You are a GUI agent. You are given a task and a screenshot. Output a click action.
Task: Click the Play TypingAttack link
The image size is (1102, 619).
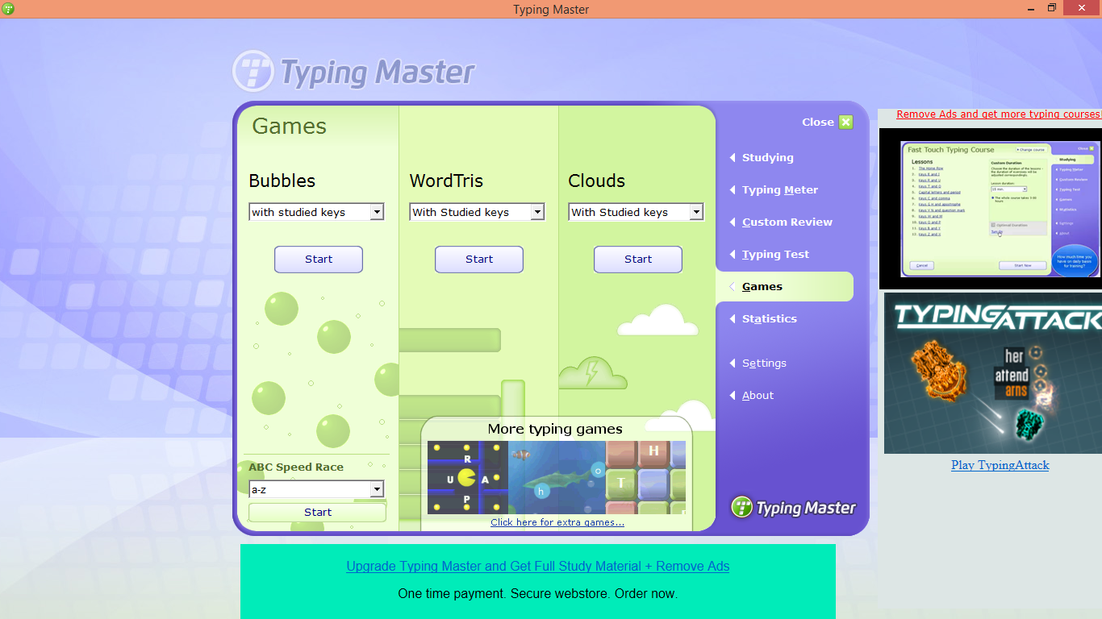(1000, 465)
